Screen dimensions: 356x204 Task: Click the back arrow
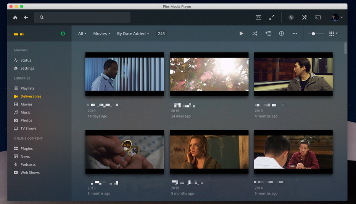point(26,18)
